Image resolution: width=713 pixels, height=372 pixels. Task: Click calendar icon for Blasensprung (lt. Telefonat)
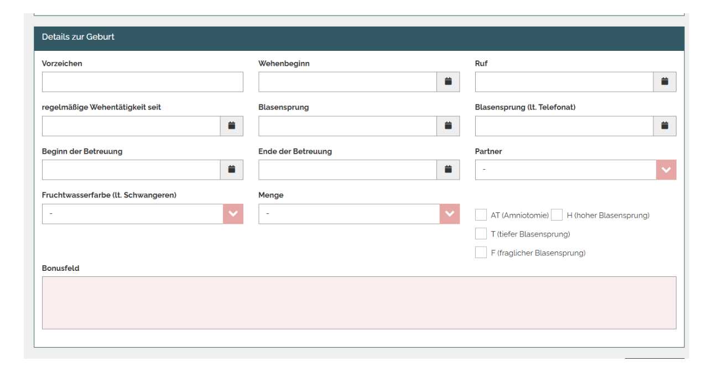(x=665, y=126)
